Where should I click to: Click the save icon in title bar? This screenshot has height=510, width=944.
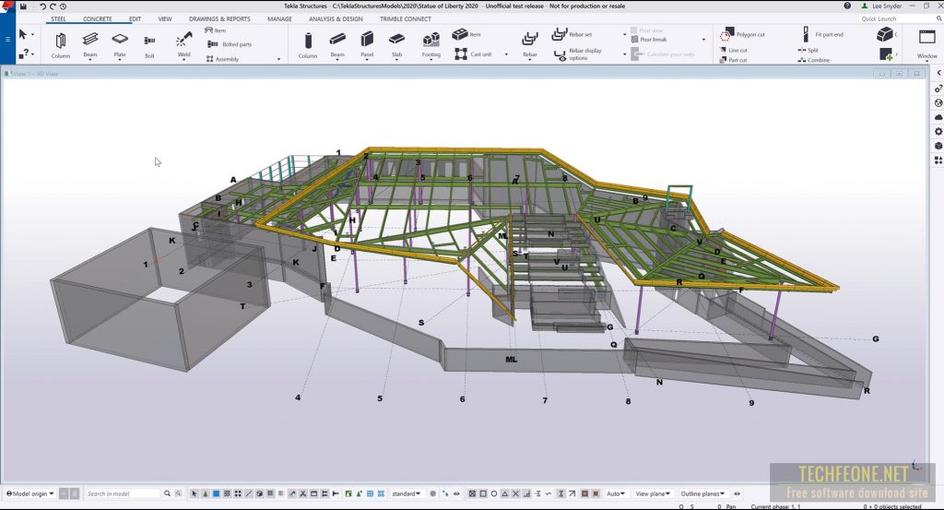[x=23, y=6]
